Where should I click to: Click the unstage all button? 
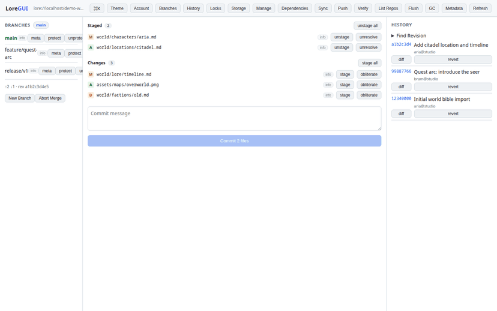[x=367, y=26]
